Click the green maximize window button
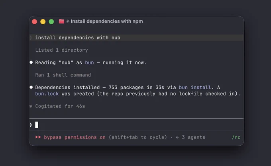 coord(51,21)
